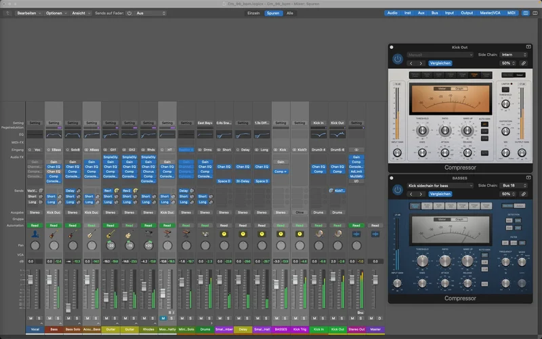Click the Setting button on Vocal channel
The width and height of the screenshot is (542, 339).
coord(35,123)
